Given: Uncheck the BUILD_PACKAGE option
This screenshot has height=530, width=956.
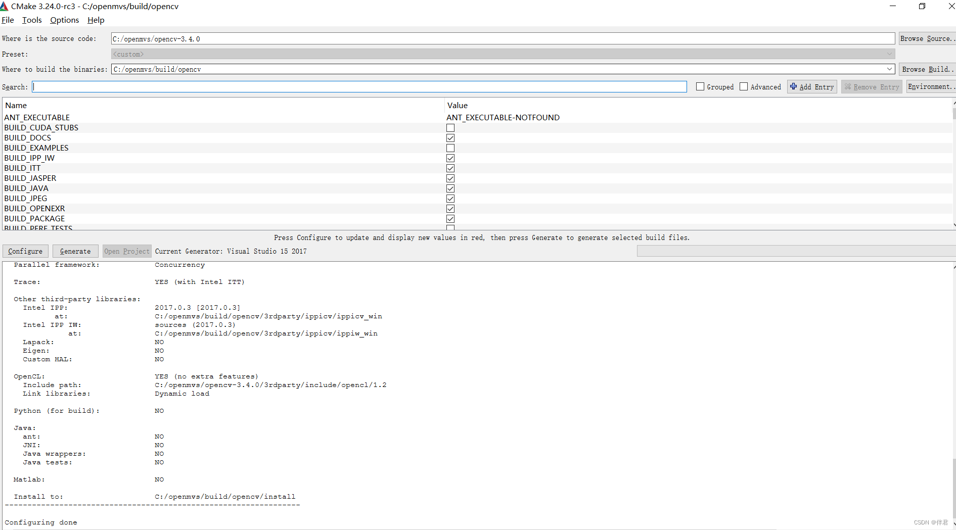Looking at the screenshot, I should tap(450, 219).
